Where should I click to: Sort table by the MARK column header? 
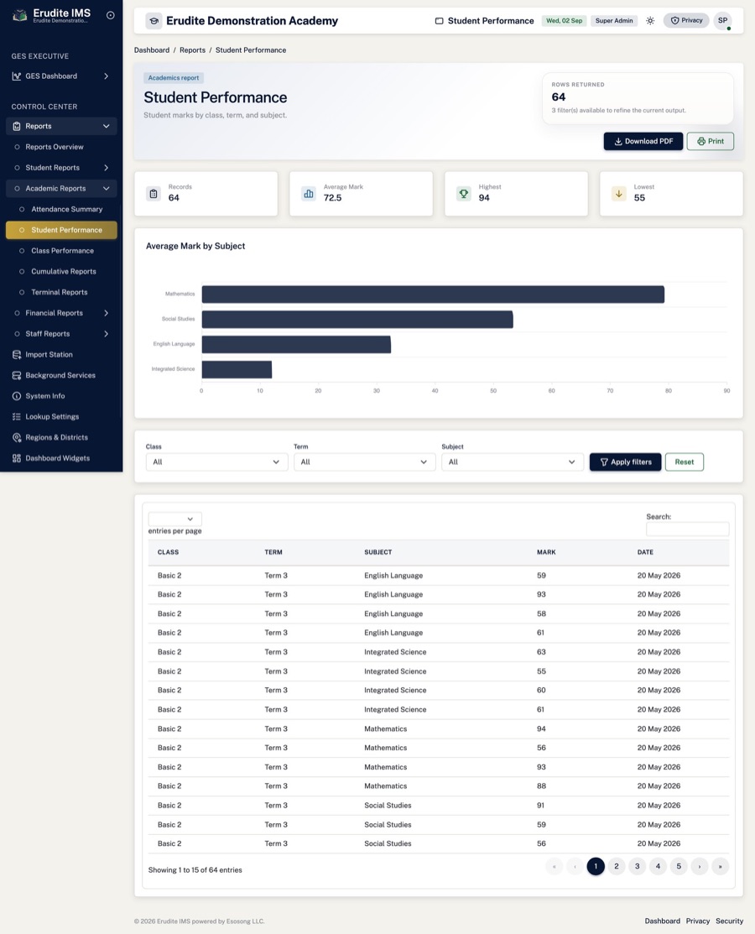pos(546,552)
